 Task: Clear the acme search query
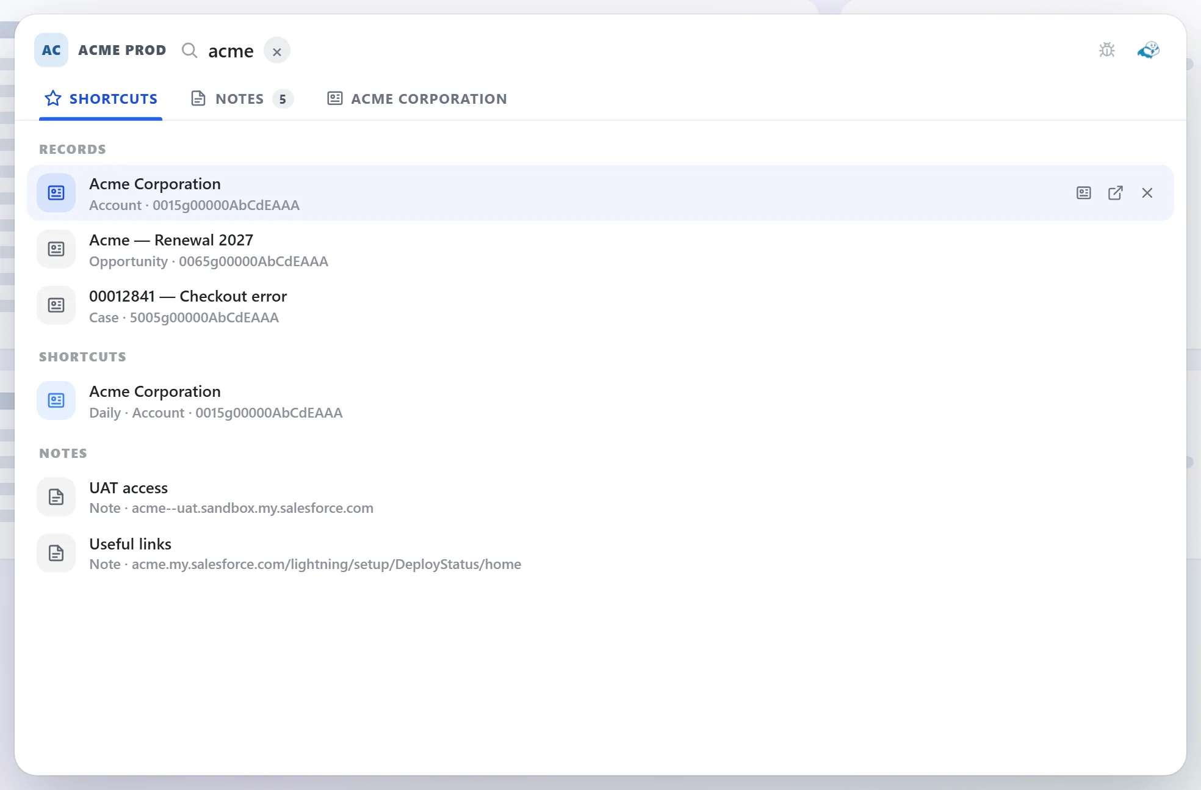click(x=277, y=51)
